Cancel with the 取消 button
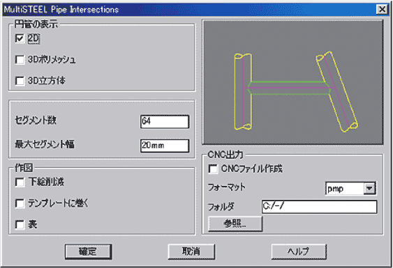The height and width of the screenshot is (268, 393). click(191, 251)
